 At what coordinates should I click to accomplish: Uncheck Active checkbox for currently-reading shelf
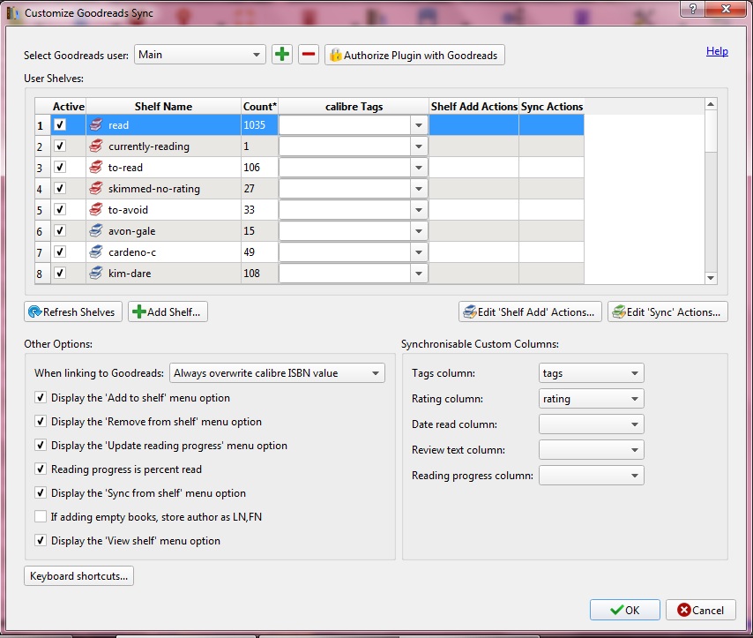tap(60, 146)
